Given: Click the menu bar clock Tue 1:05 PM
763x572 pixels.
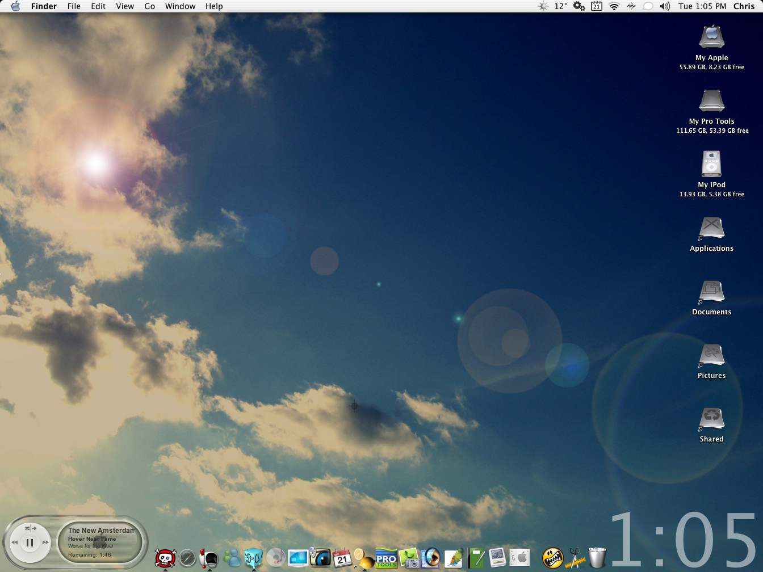Looking at the screenshot, I should coord(702,6).
